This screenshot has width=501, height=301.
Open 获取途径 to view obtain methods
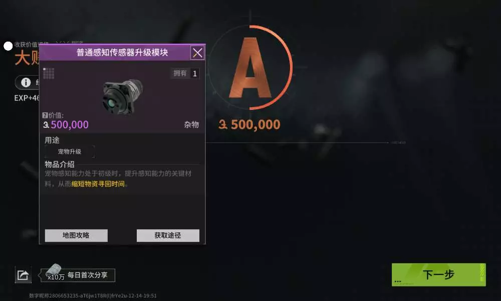(x=168, y=235)
